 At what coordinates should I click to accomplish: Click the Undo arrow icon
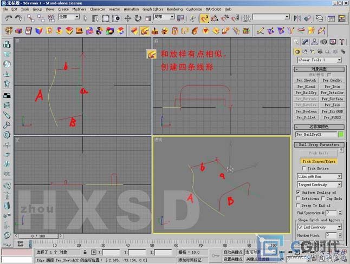tap(9, 18)
